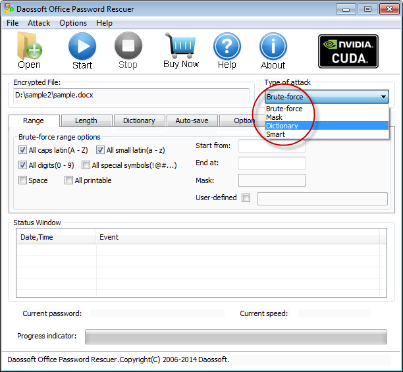Open the Options menu

(x=73, y=23)
